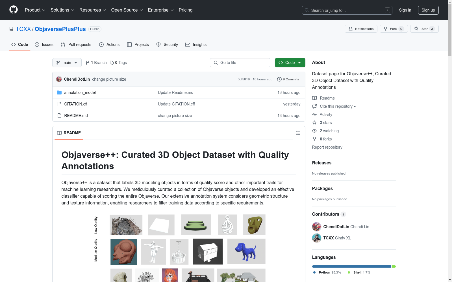This screenshot has height=282, width=452.
Task: Click the Go to file input
Action: pyautogui.click(x=240, y=63)
